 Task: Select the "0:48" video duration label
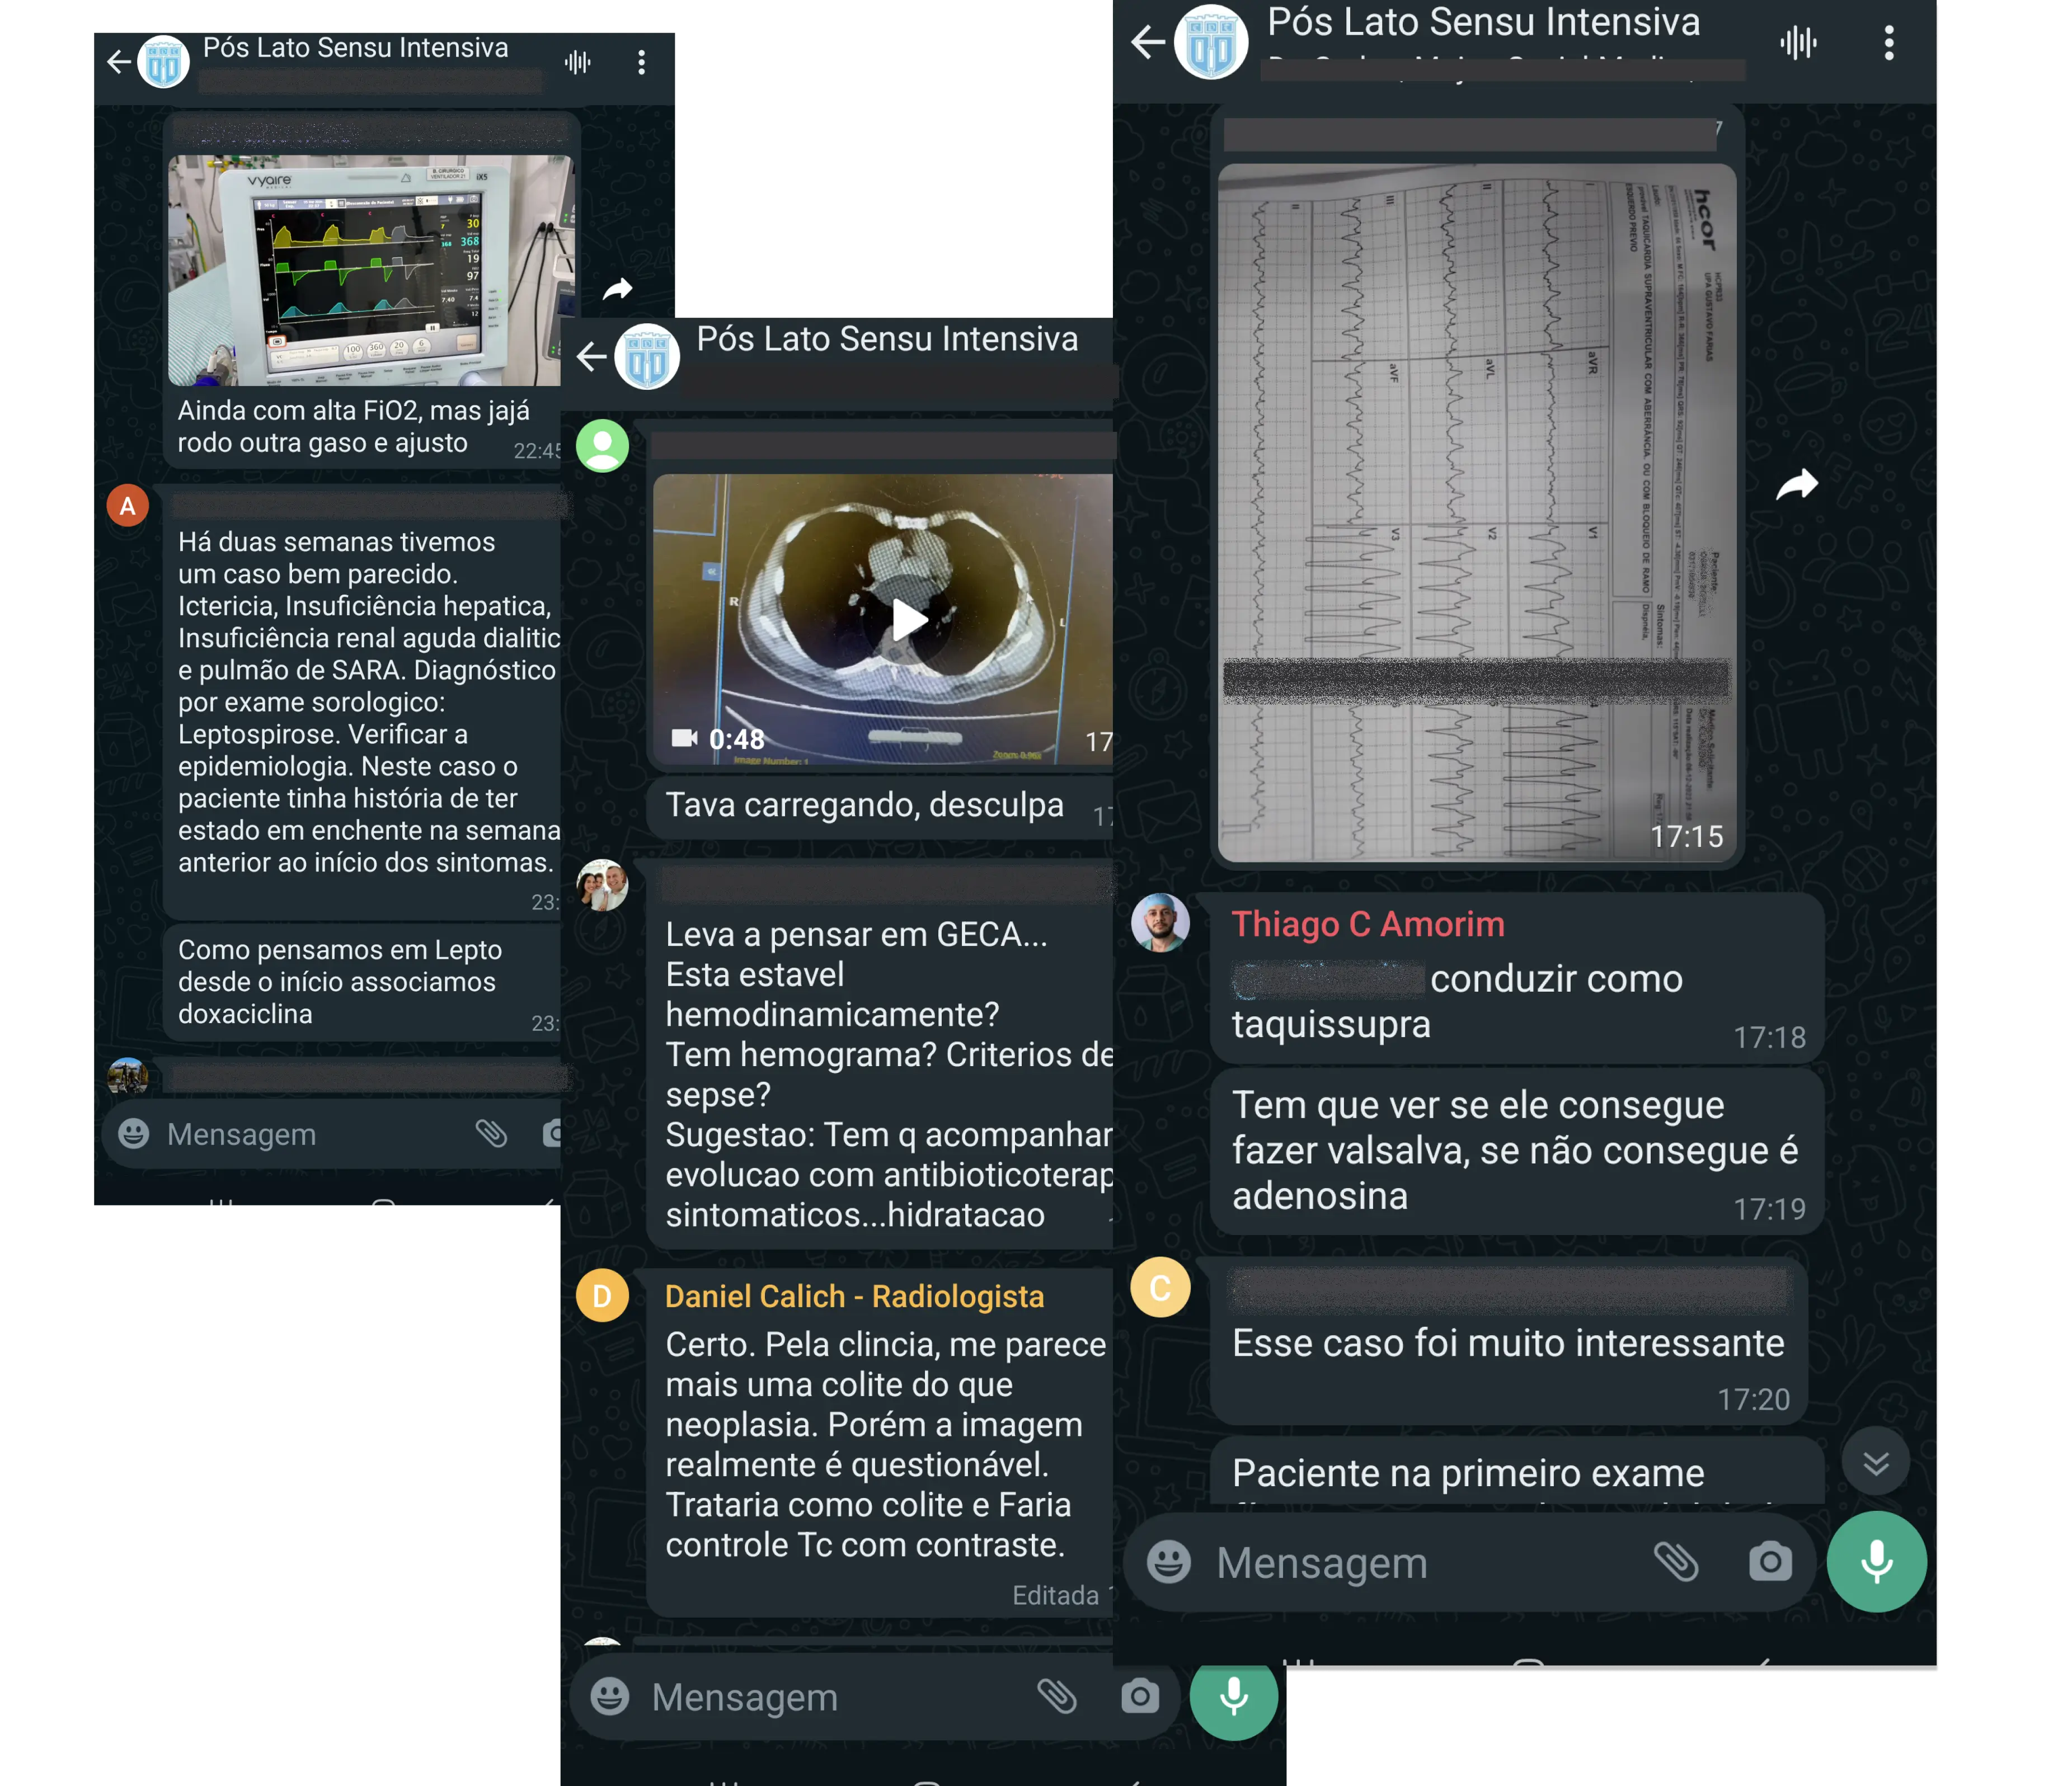click(x=737, y=739)
